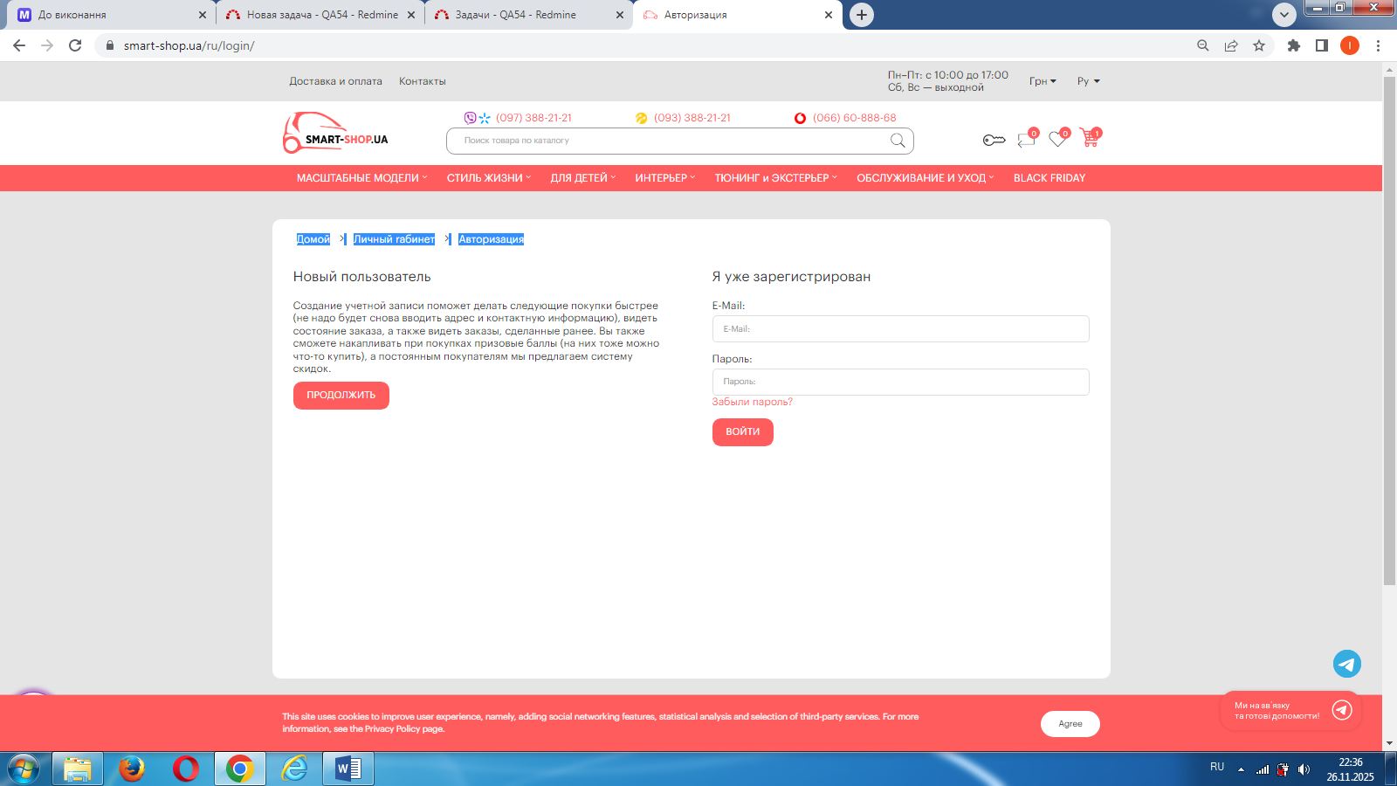Click the key login icon in header
Viewport: 1397px width, 786px height.
[994, 140]
